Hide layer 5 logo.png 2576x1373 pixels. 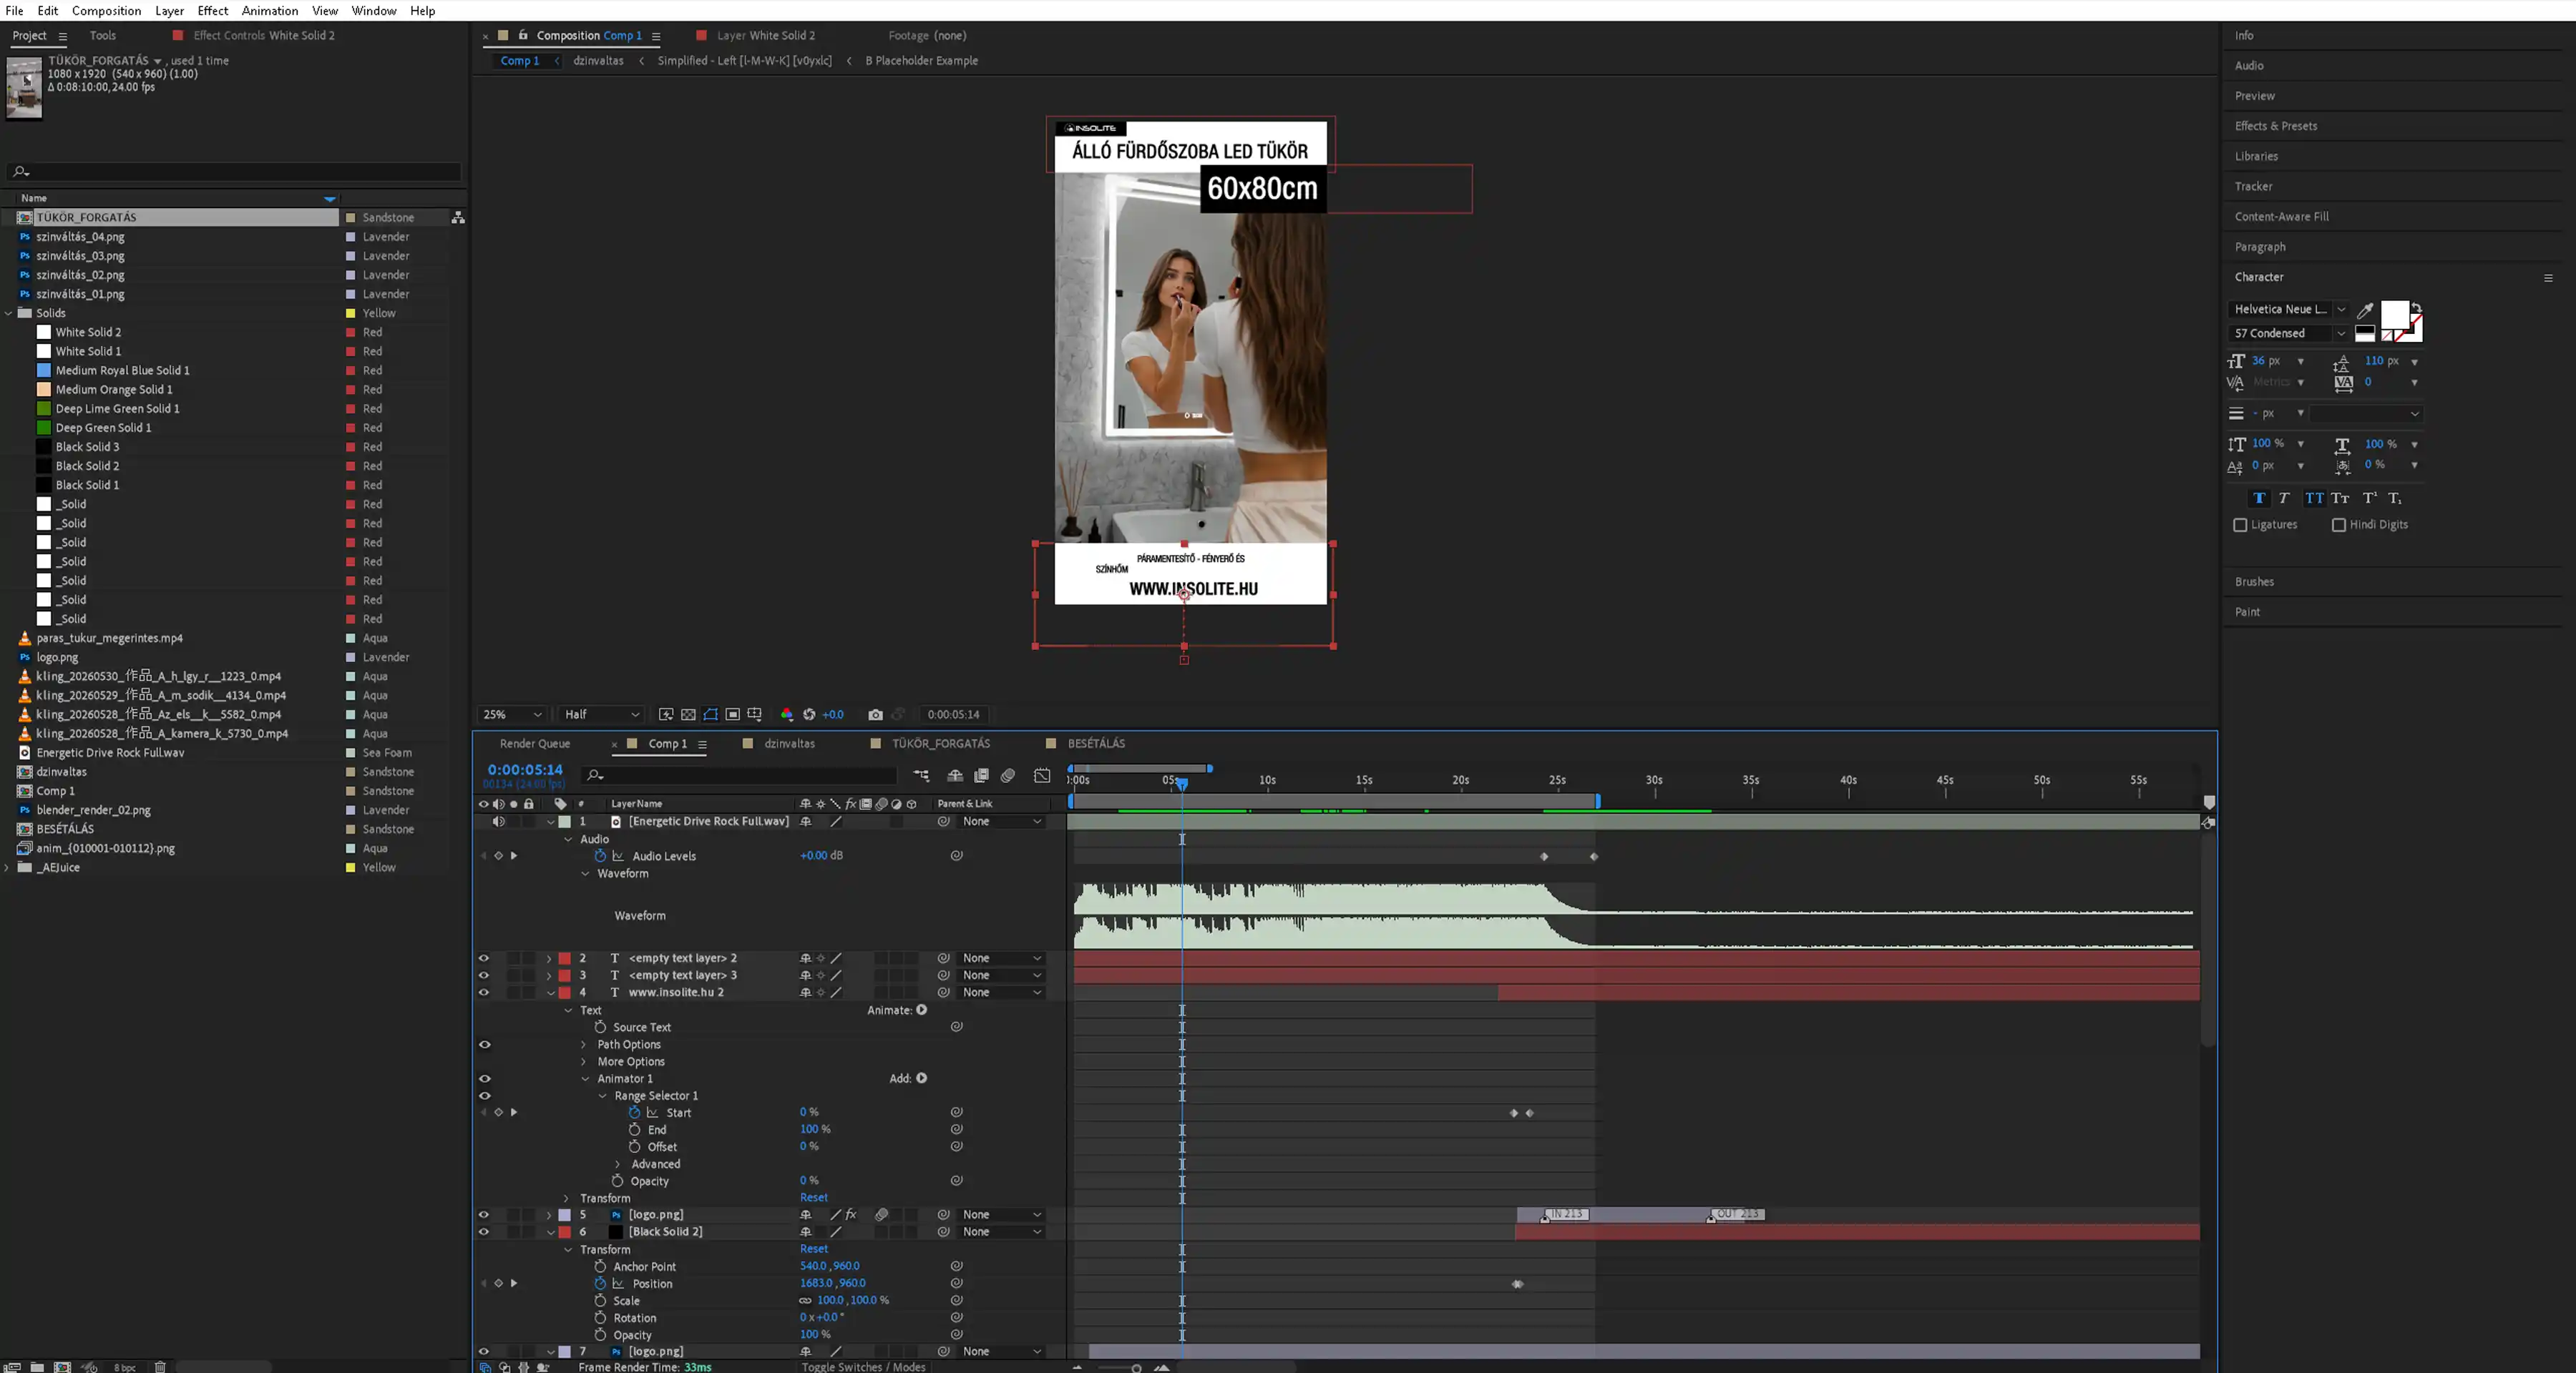tap(484, 1215)
